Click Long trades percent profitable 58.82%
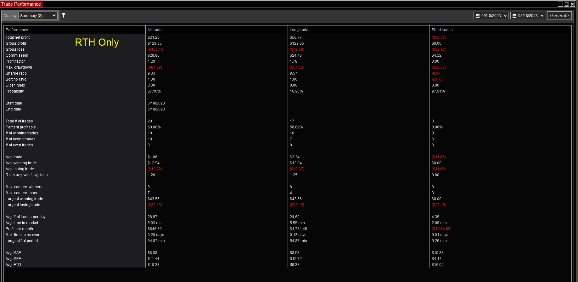This screenshot has height=282, width=578. click(x=296, y=127)
